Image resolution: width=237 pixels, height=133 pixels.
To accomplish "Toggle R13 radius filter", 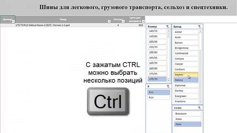I will 159,92.
